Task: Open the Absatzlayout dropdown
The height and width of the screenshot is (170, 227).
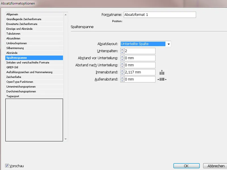Action: 169,44
